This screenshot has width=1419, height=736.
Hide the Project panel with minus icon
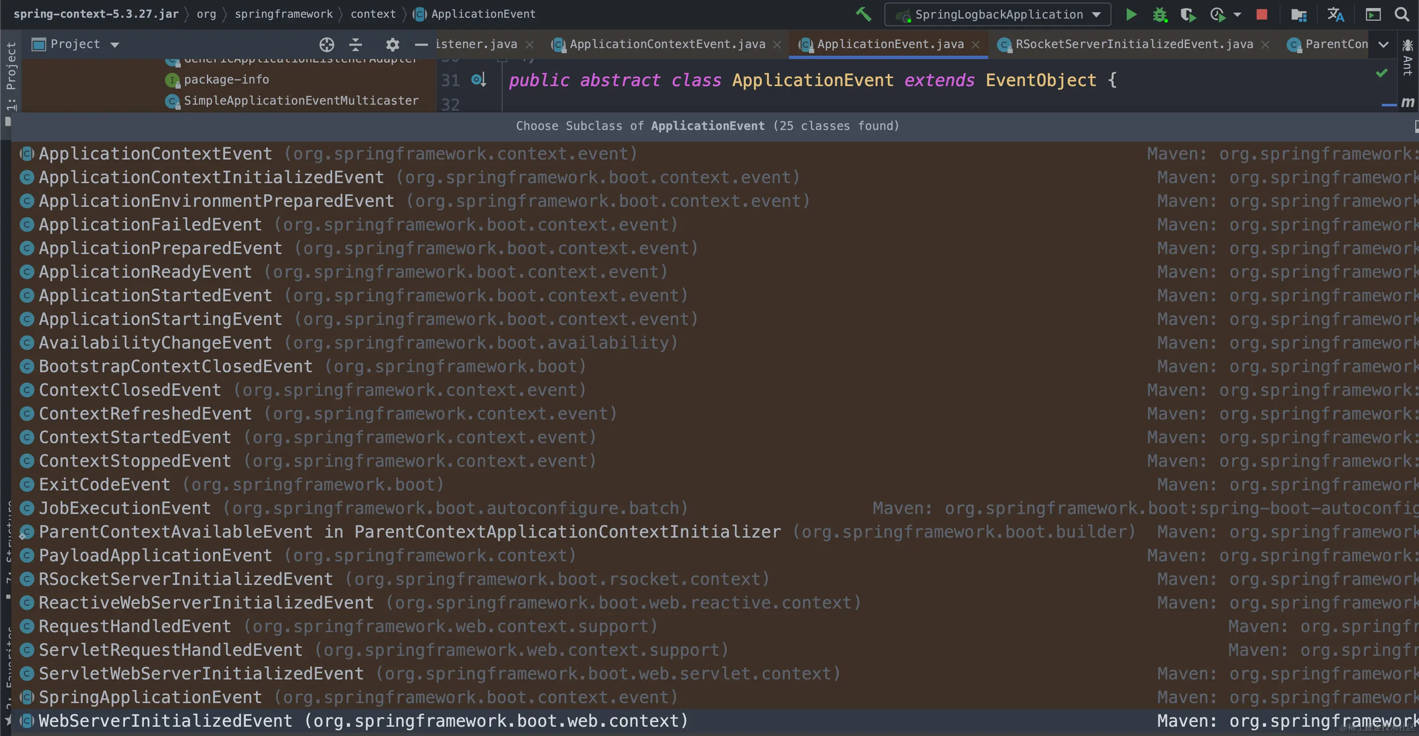pyautogui.click(x=421, y=45)
